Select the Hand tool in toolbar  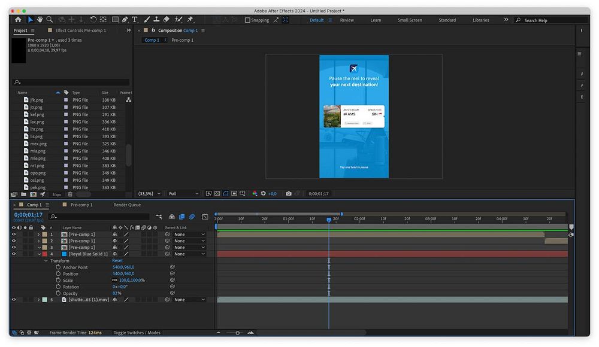click(40, 20)
